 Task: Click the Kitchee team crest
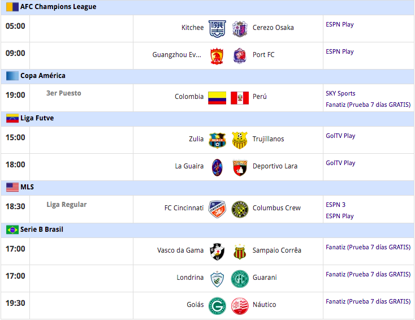217,29
